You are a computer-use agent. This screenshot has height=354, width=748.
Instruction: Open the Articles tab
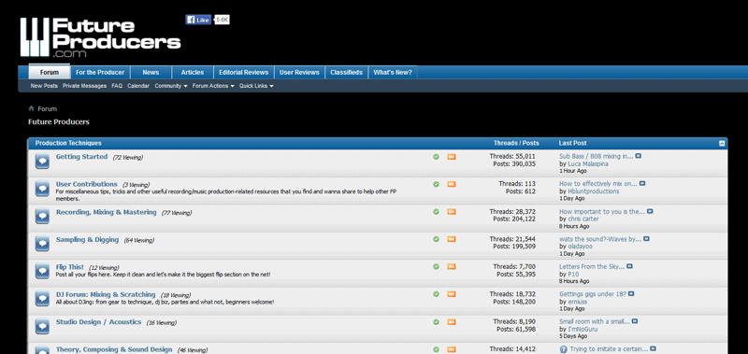click(x=193, y=73)
